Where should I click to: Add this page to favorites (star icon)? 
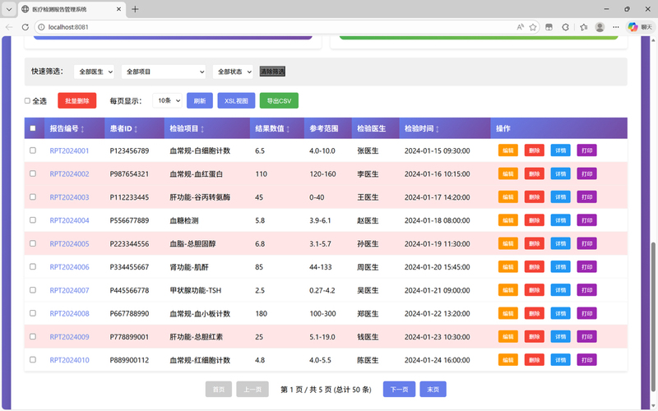point(534,26)
